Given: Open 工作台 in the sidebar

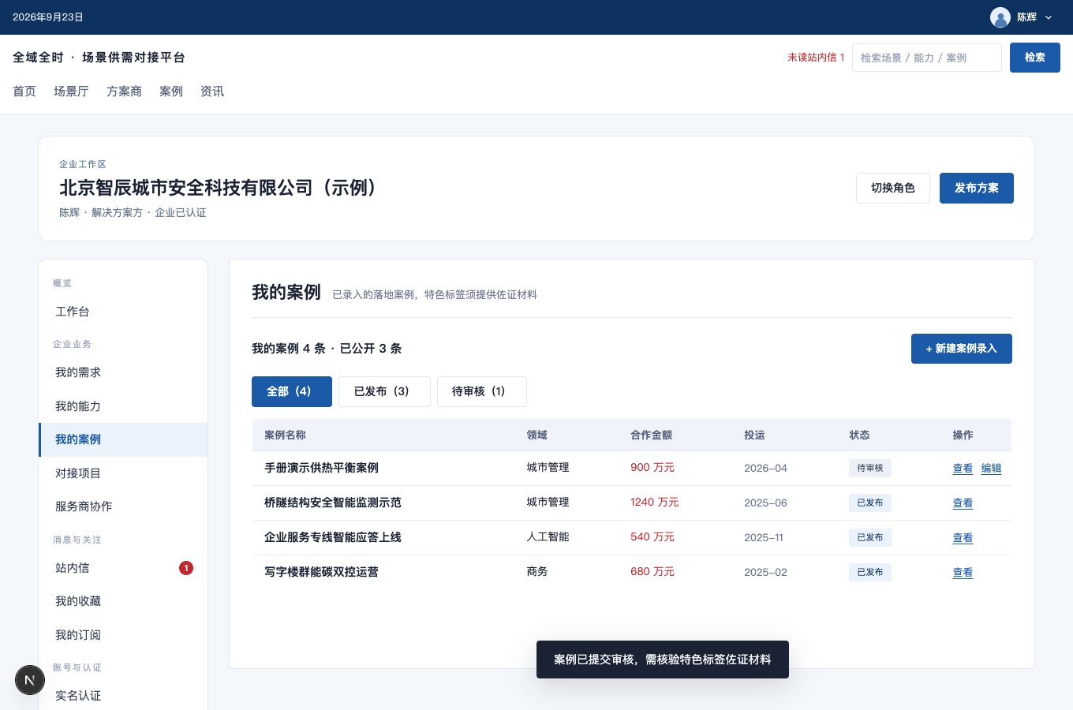Looking at the screenshot, I should coord(123,312).
